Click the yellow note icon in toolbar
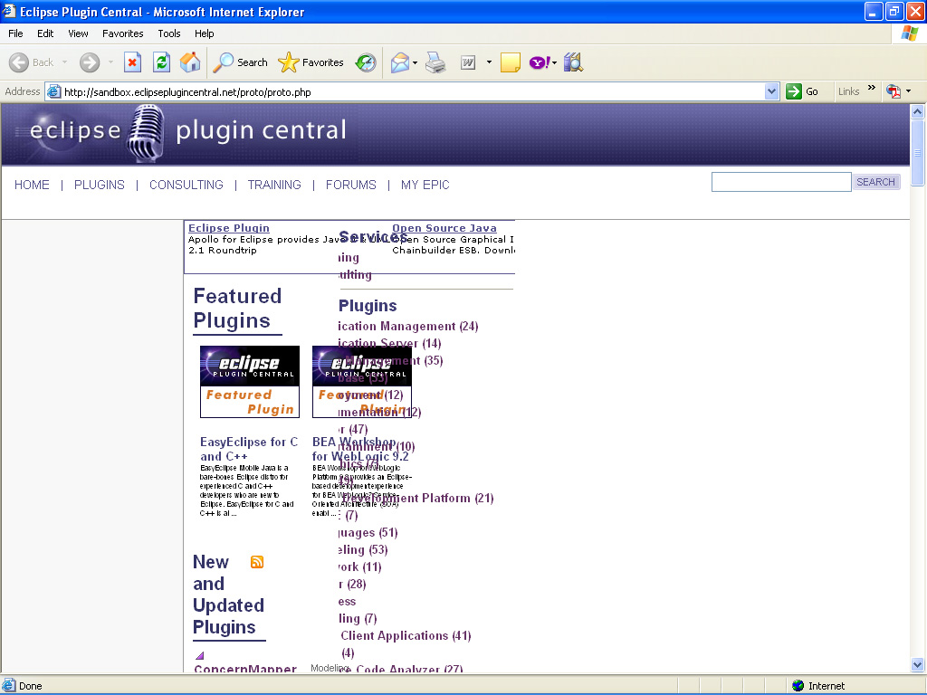Screen dimensions: 927x695 pos(511,62)
